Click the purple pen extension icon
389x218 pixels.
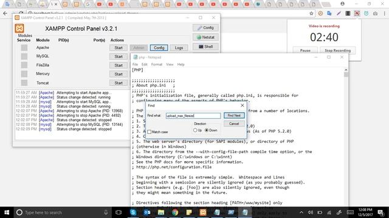coord(339,13)
